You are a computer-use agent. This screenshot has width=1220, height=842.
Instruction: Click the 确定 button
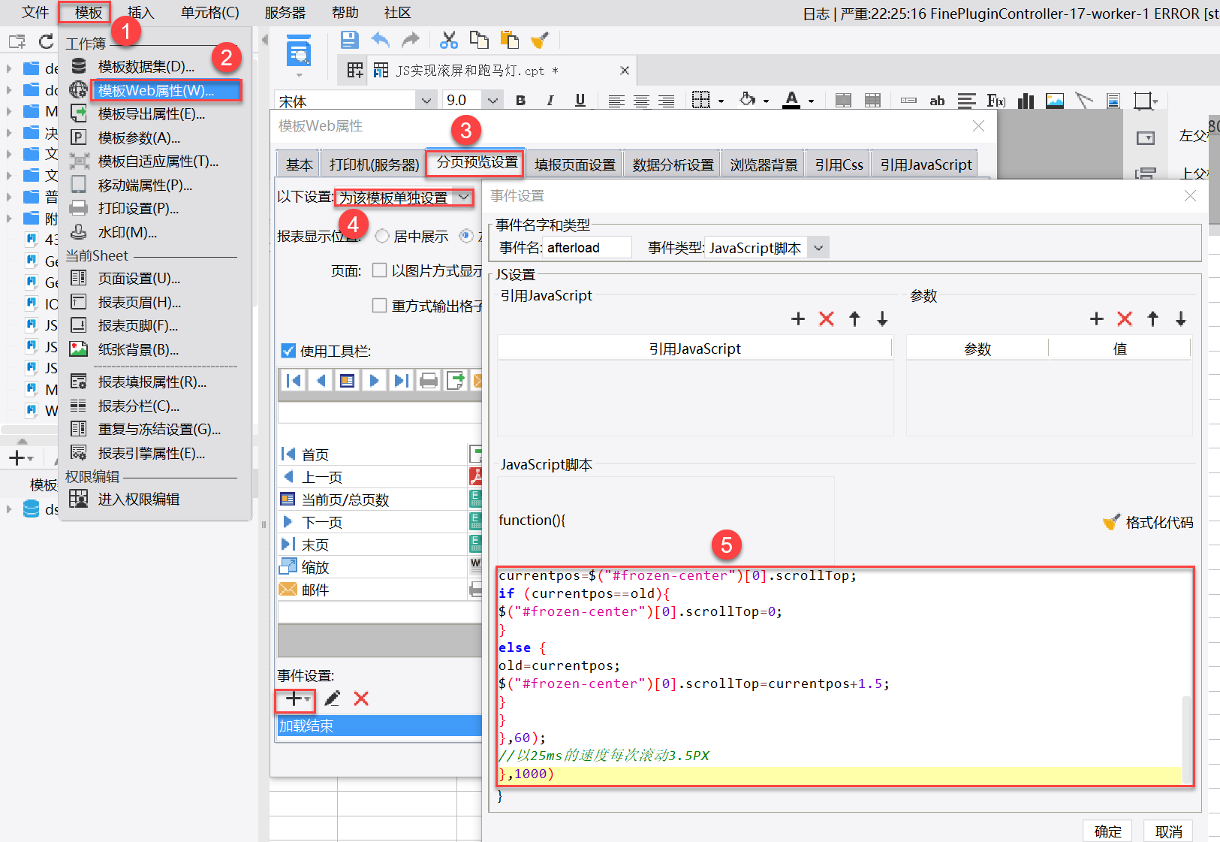coord(1107,831)
